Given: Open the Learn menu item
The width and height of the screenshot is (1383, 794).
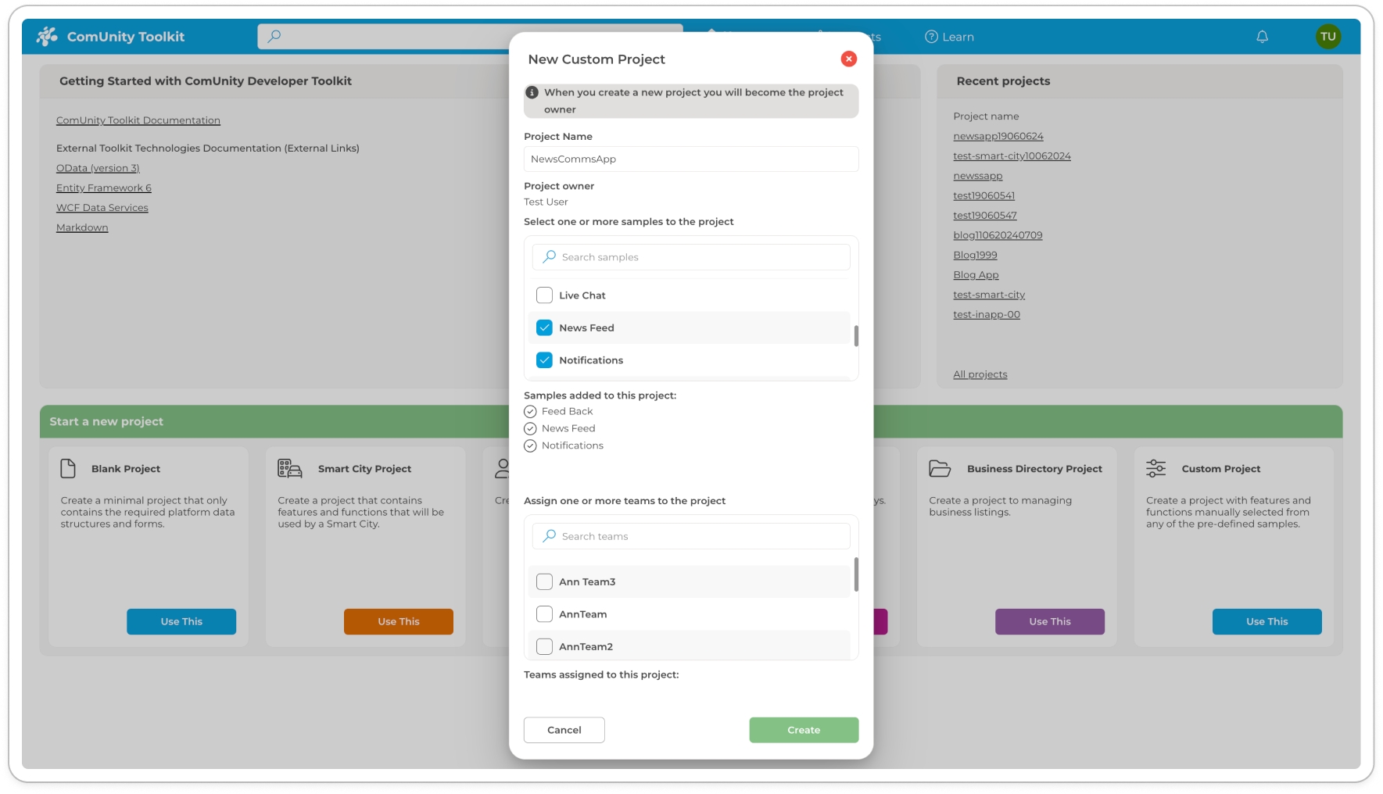Looking at the screenshot, I should tap(949, 37).
